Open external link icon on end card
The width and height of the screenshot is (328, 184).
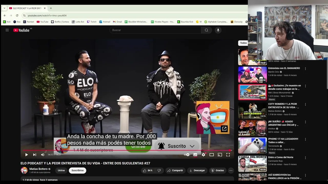point(224,129)
